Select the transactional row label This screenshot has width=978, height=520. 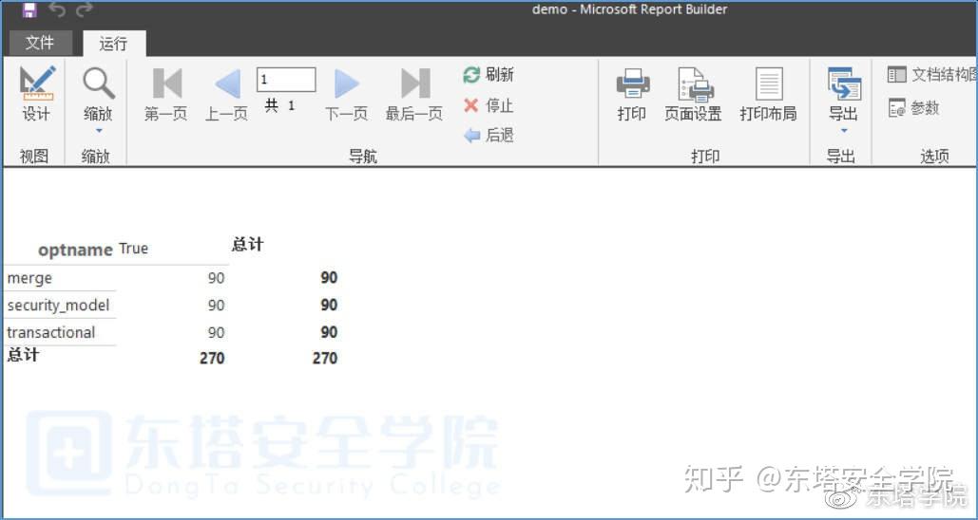[x=51, y=332]
